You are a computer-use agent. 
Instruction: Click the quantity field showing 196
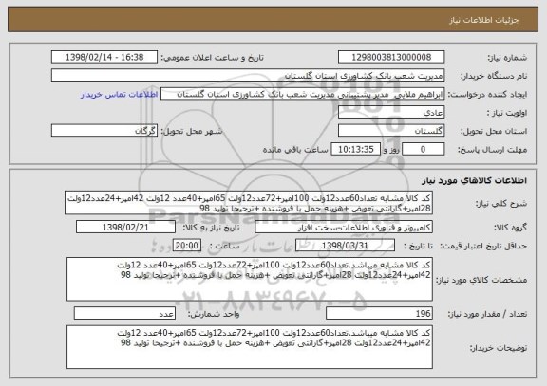(379, 313)
